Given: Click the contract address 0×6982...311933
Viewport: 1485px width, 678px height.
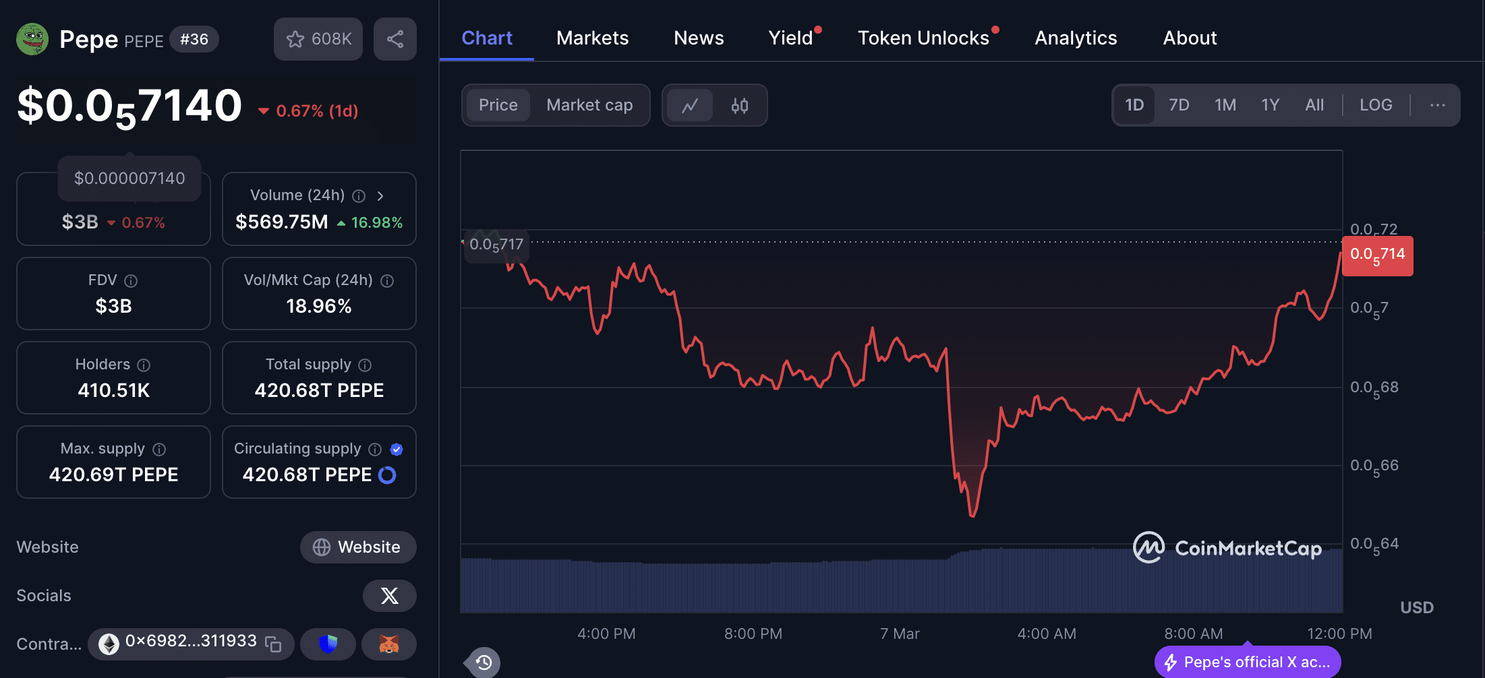Looking at the screenshot, I should coord(191,641).
